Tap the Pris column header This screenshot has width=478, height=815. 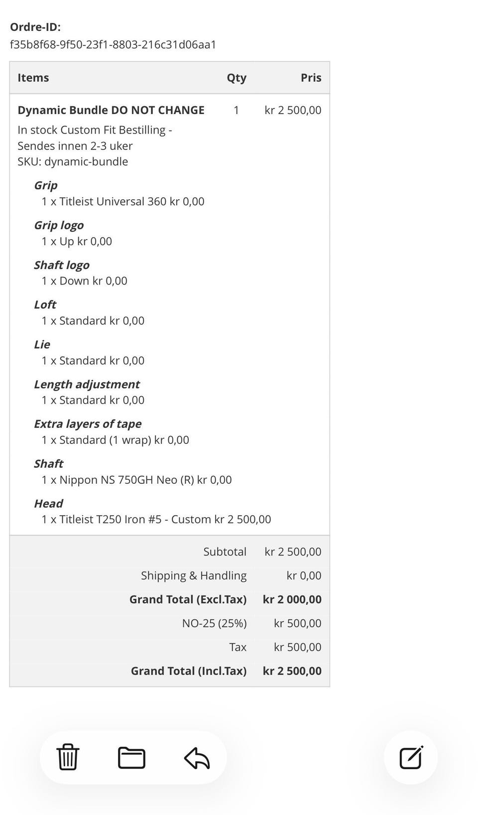tap(311, 78)
